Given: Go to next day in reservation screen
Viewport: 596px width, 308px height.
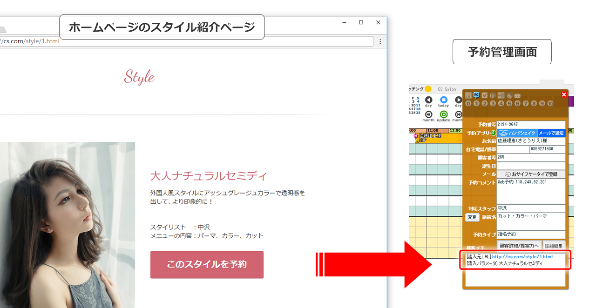Looking at the screenshot, I should 459,100.
